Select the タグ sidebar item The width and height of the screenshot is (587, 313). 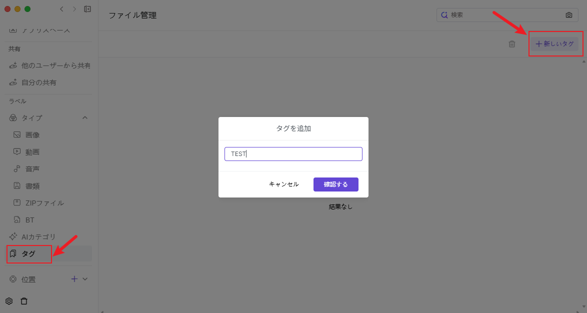click(x=28, y=253)
